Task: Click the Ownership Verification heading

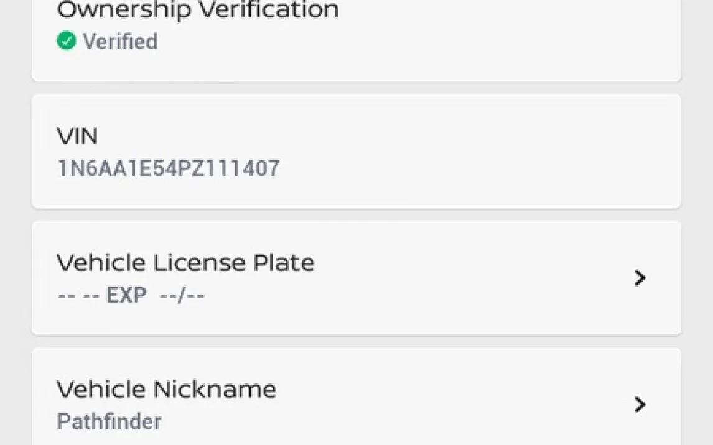Action: pos(198,10)
